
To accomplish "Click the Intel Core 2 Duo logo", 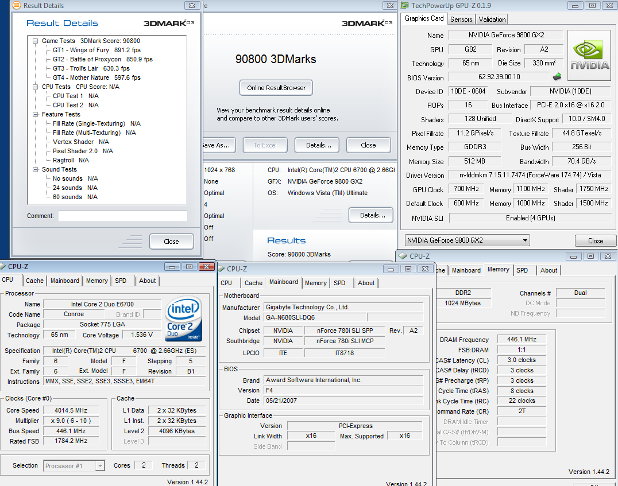I will point(184,318).
